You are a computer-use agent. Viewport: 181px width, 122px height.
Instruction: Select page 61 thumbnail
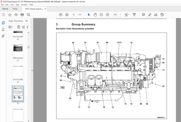pos(18,51)
